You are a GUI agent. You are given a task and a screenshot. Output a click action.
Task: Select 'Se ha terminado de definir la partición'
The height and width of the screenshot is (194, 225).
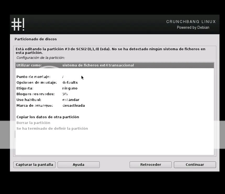(115, 129)
